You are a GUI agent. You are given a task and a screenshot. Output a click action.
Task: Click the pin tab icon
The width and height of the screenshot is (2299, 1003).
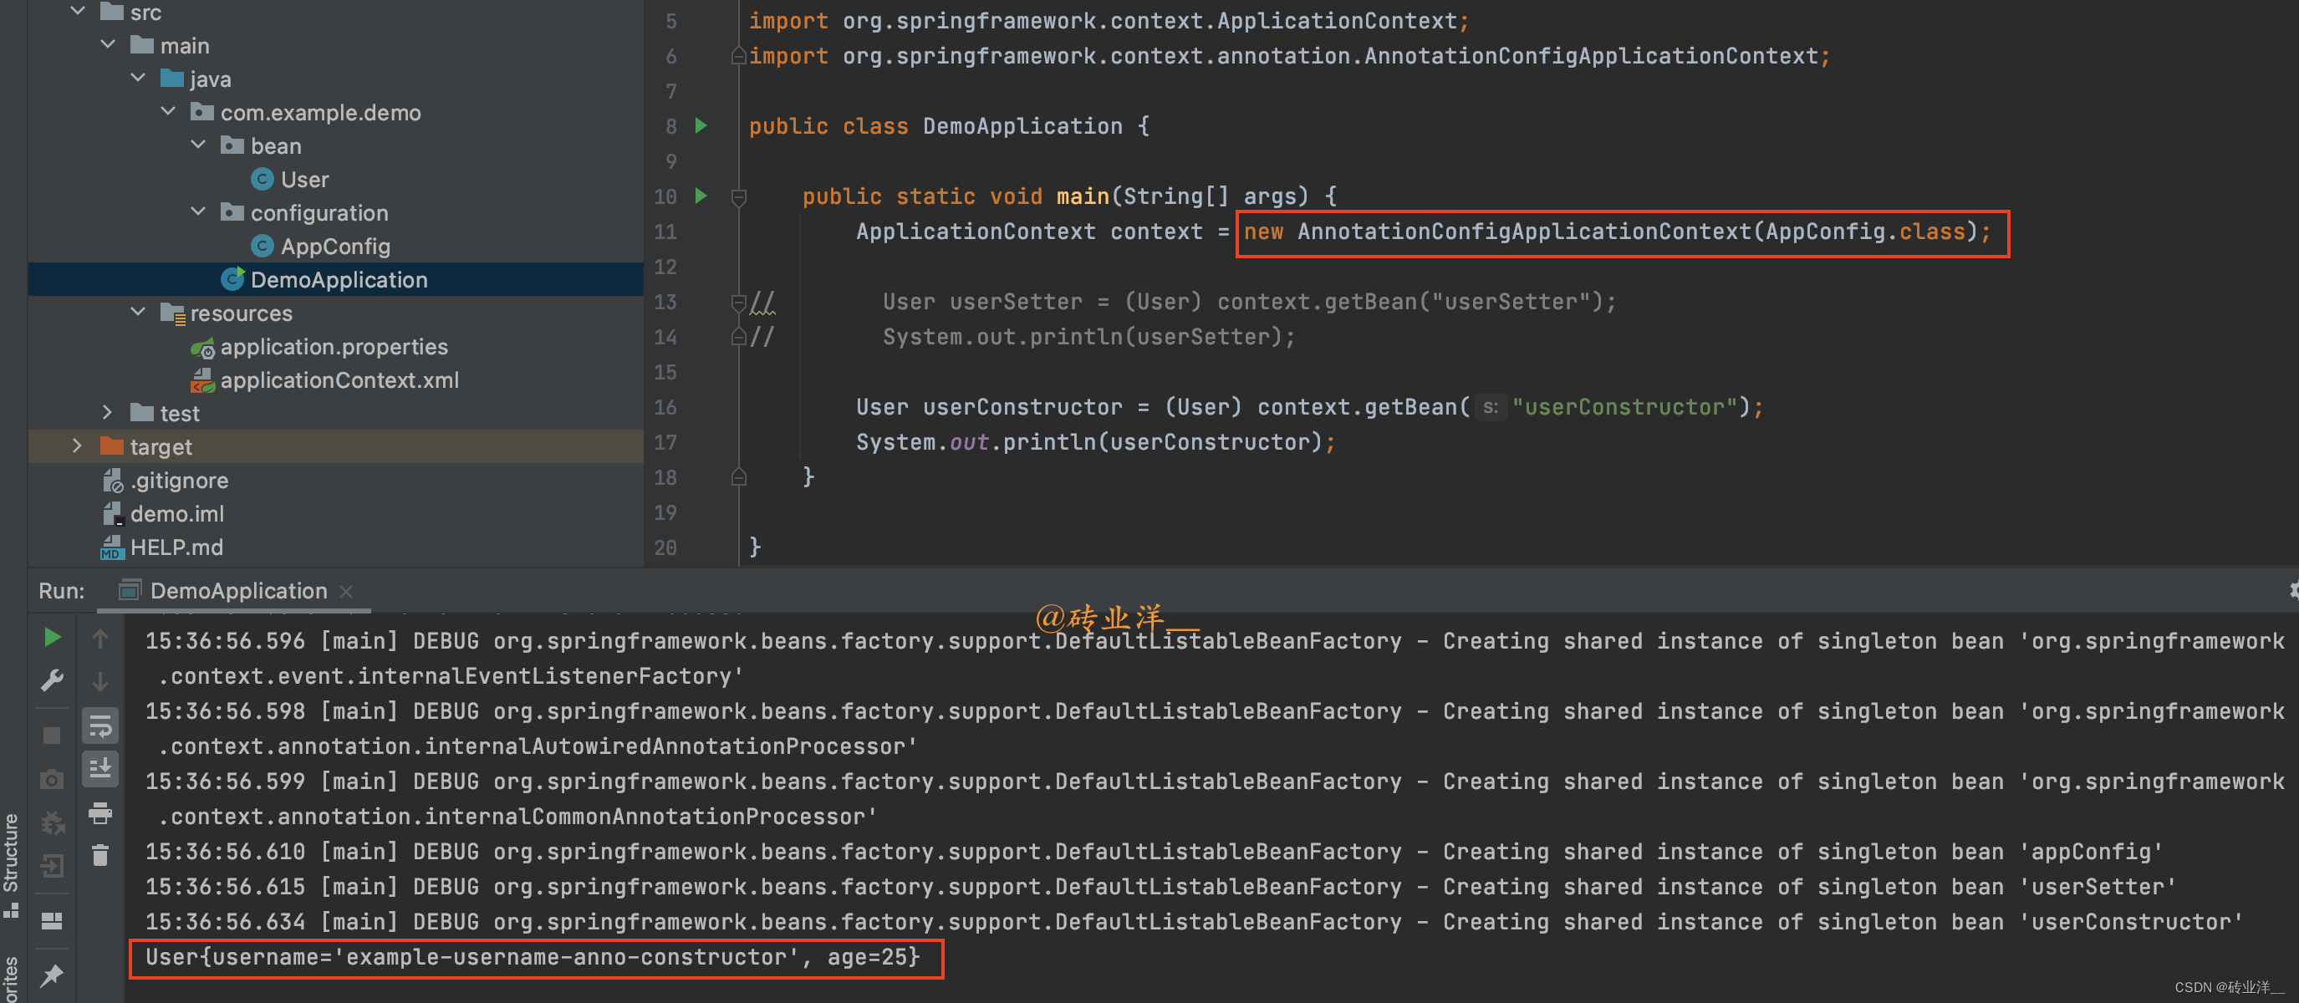pos(52,975)
